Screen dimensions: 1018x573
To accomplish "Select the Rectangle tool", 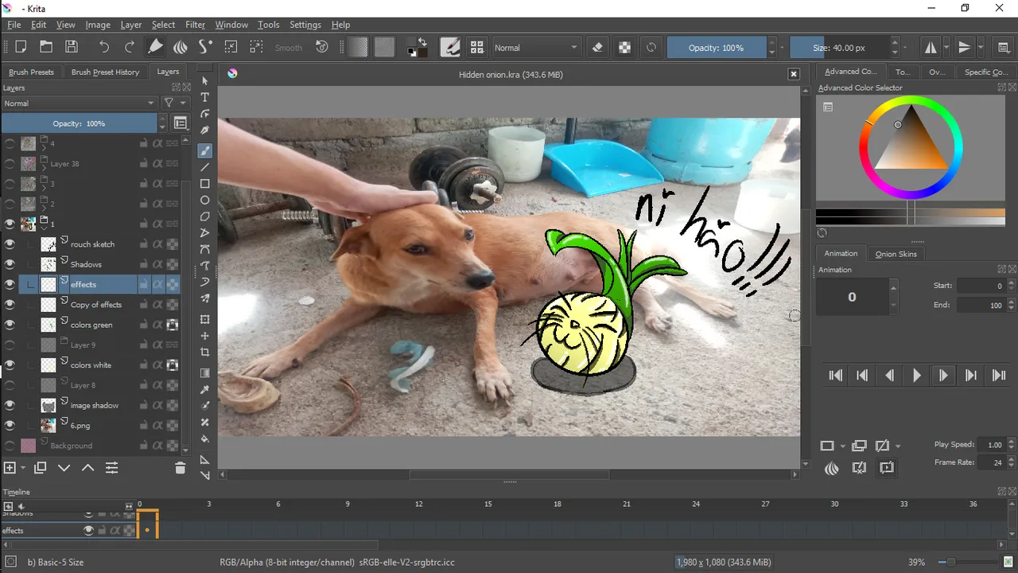I will (204, 184).
